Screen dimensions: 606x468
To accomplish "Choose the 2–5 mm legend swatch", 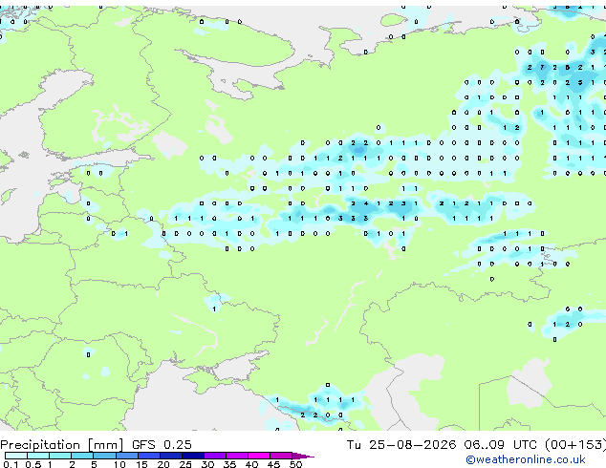I will (x=82, y=456).
